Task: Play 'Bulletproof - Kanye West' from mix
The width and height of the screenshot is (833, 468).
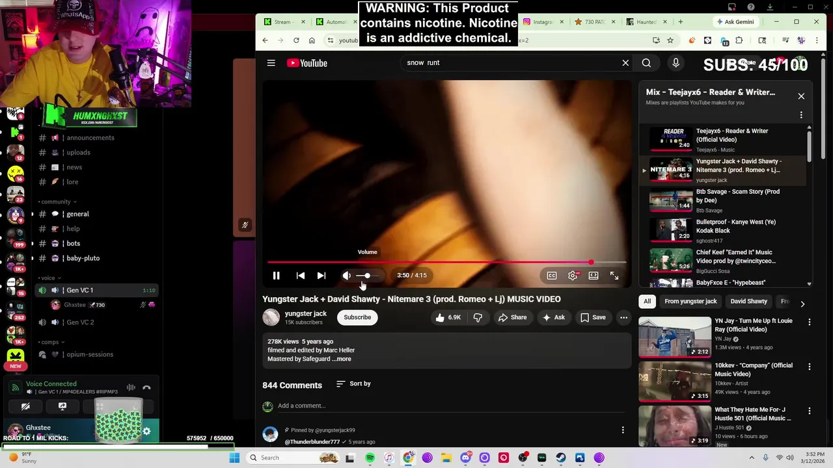Action: (724, 231)
